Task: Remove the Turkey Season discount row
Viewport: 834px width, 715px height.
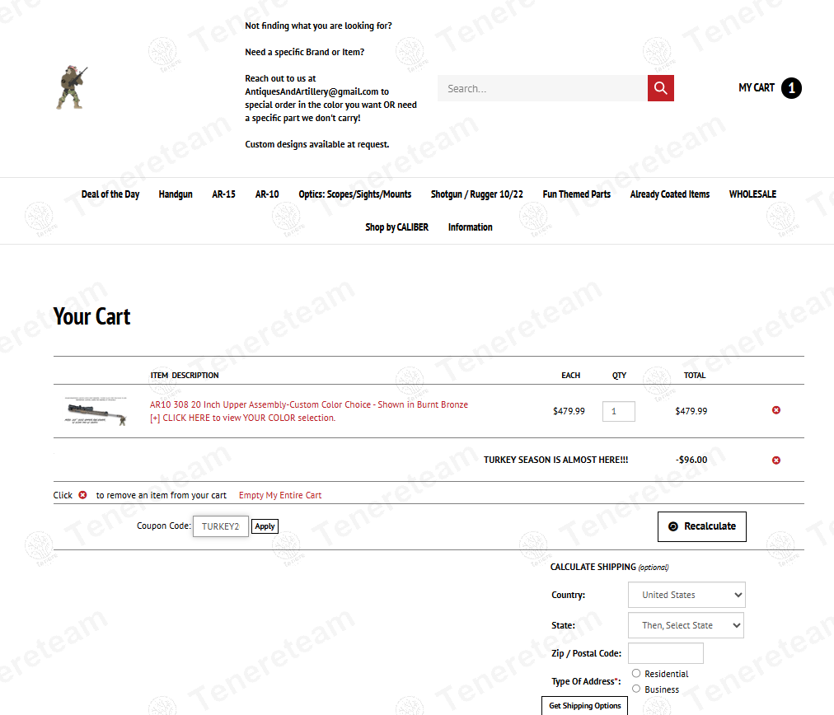Action: [x=776, y=460]
